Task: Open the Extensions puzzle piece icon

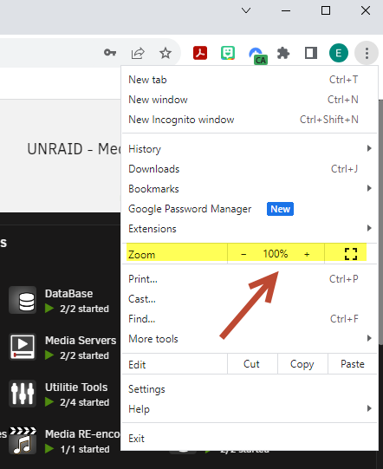Action: [x=283, y=53]
